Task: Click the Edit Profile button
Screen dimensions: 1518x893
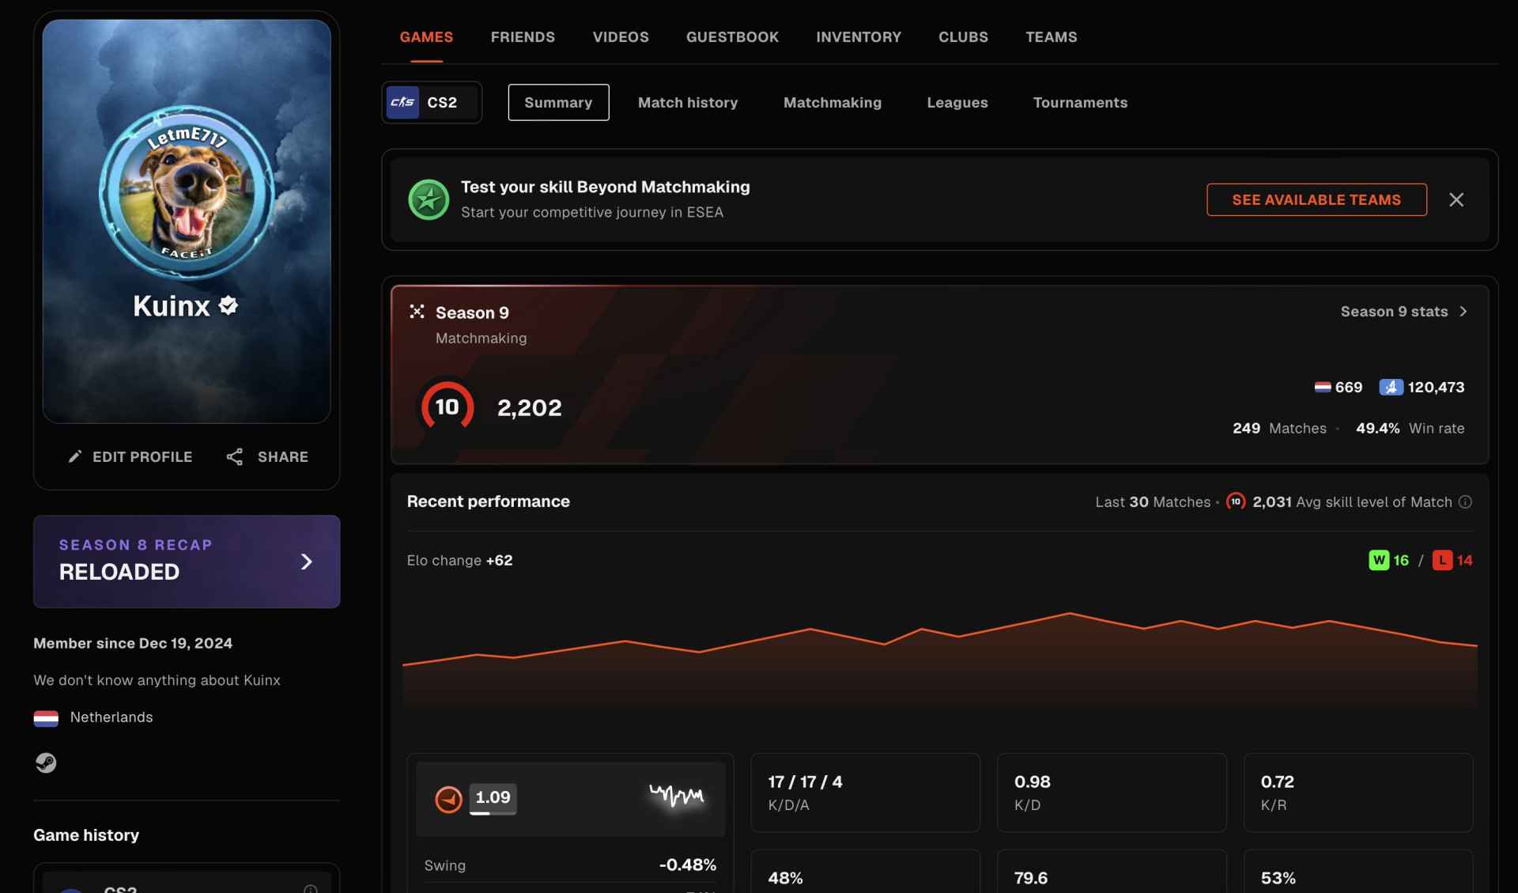Action: (x=130, y=456)
